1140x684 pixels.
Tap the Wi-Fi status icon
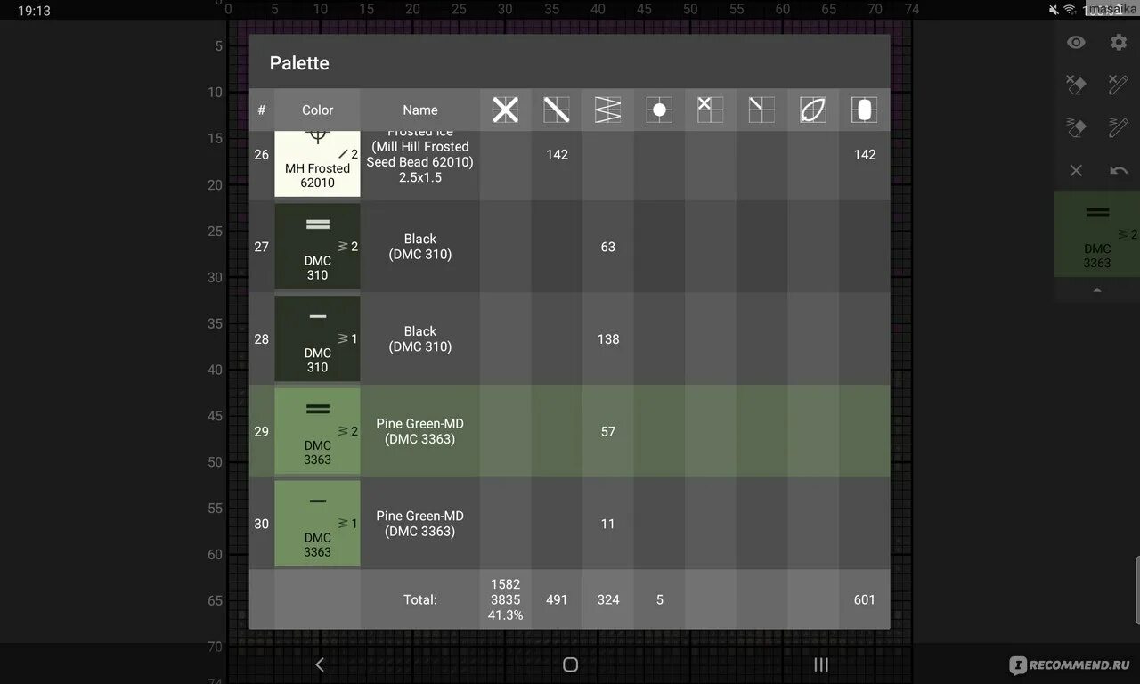1072,11
